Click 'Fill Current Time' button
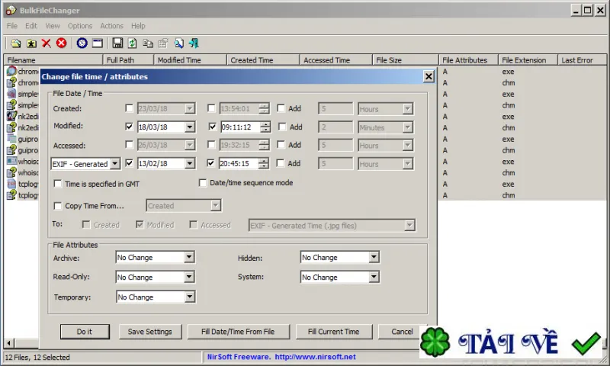Screen dimensions: 610x366 point(333,332)
